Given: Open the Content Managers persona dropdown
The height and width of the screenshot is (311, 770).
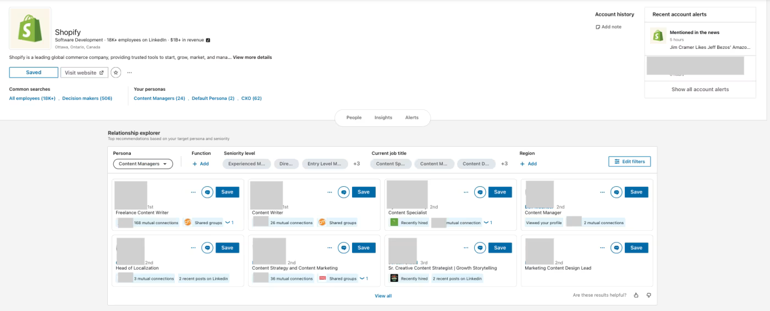Looking at the screenshot, I should click(143, 164).
